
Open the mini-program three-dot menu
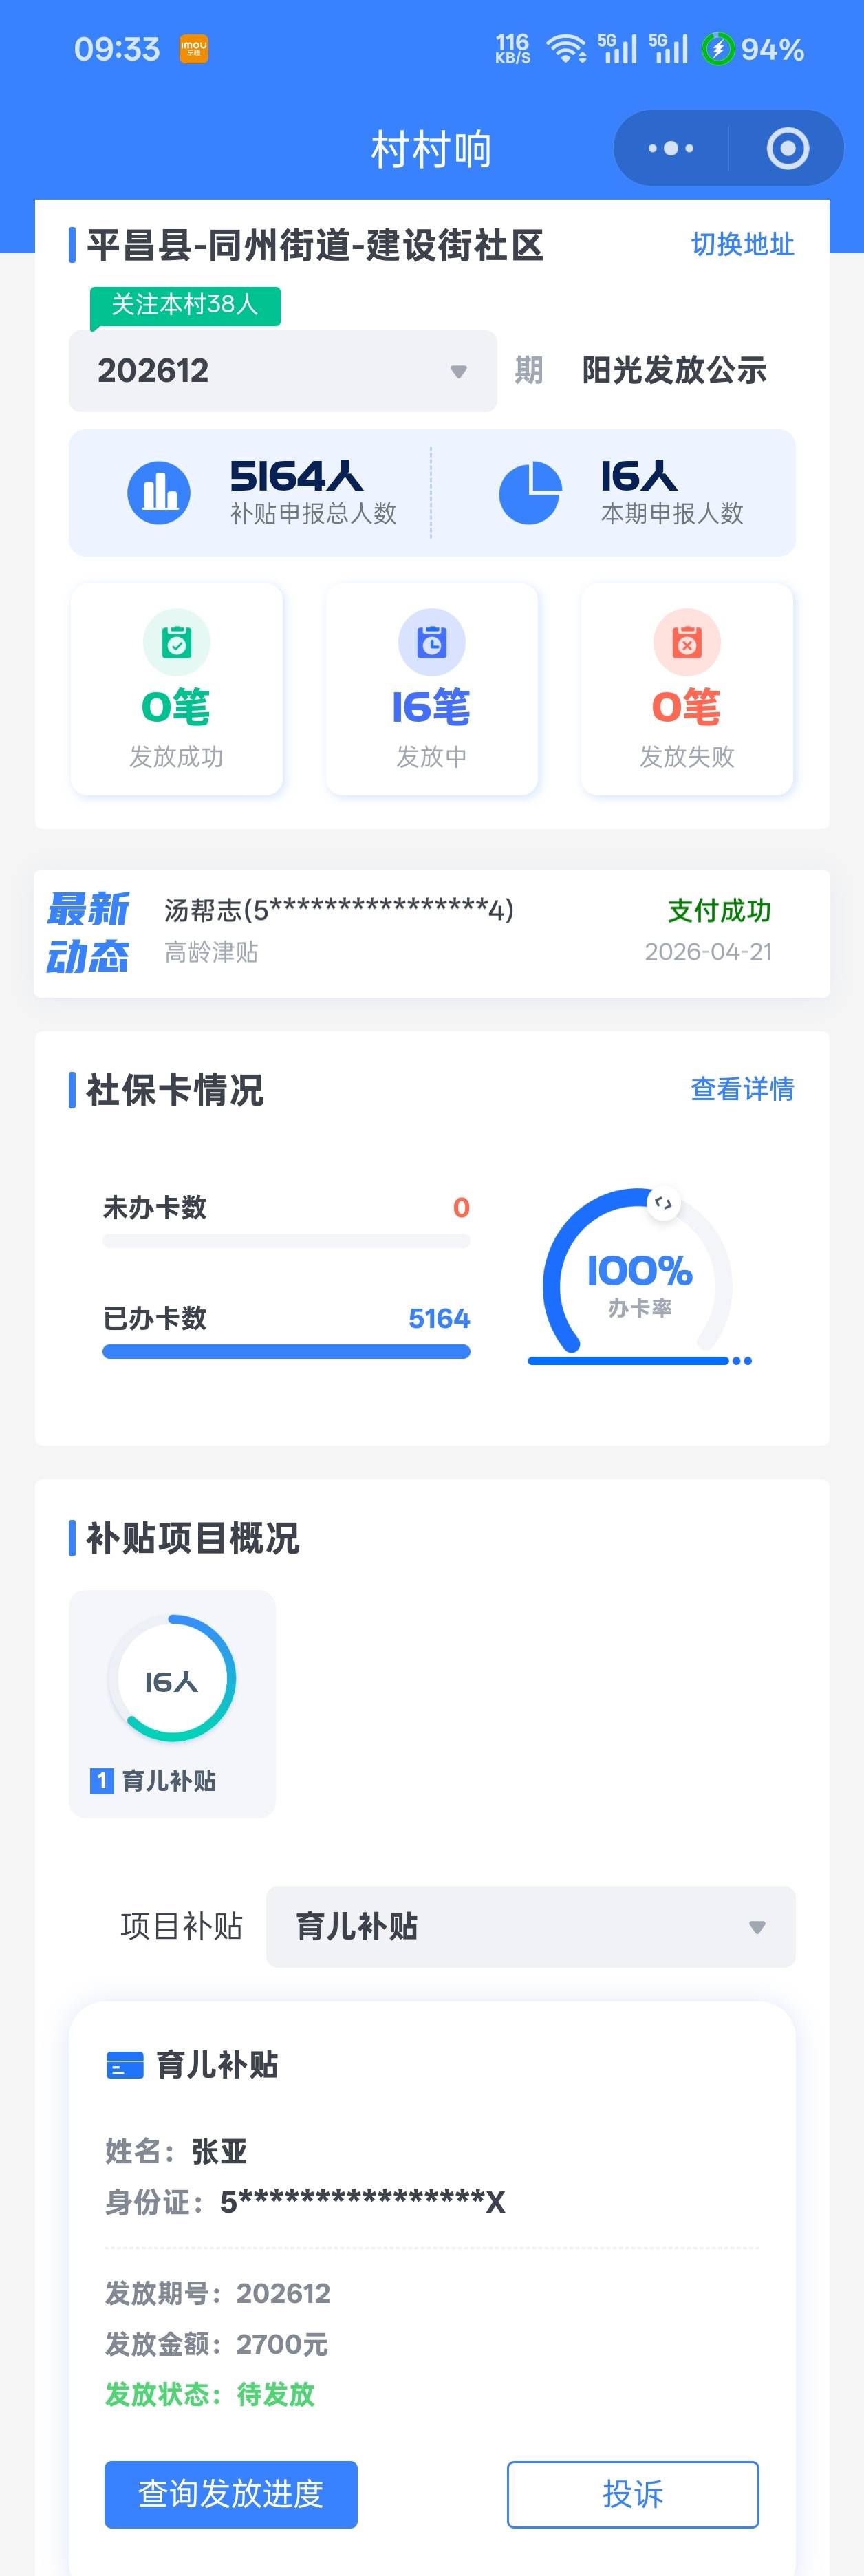[x=670, y=149]
